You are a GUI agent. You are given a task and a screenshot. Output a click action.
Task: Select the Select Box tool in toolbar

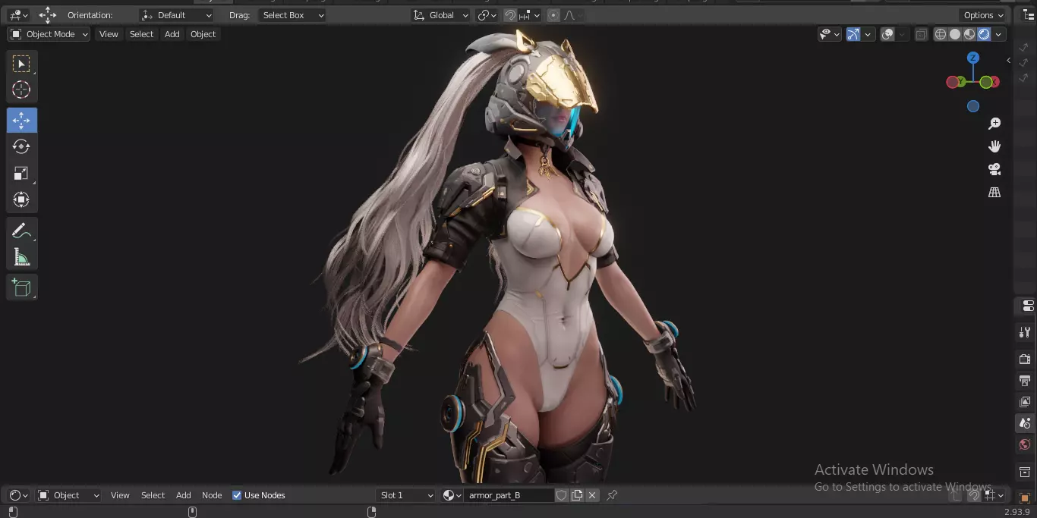(x=21, y=64)
